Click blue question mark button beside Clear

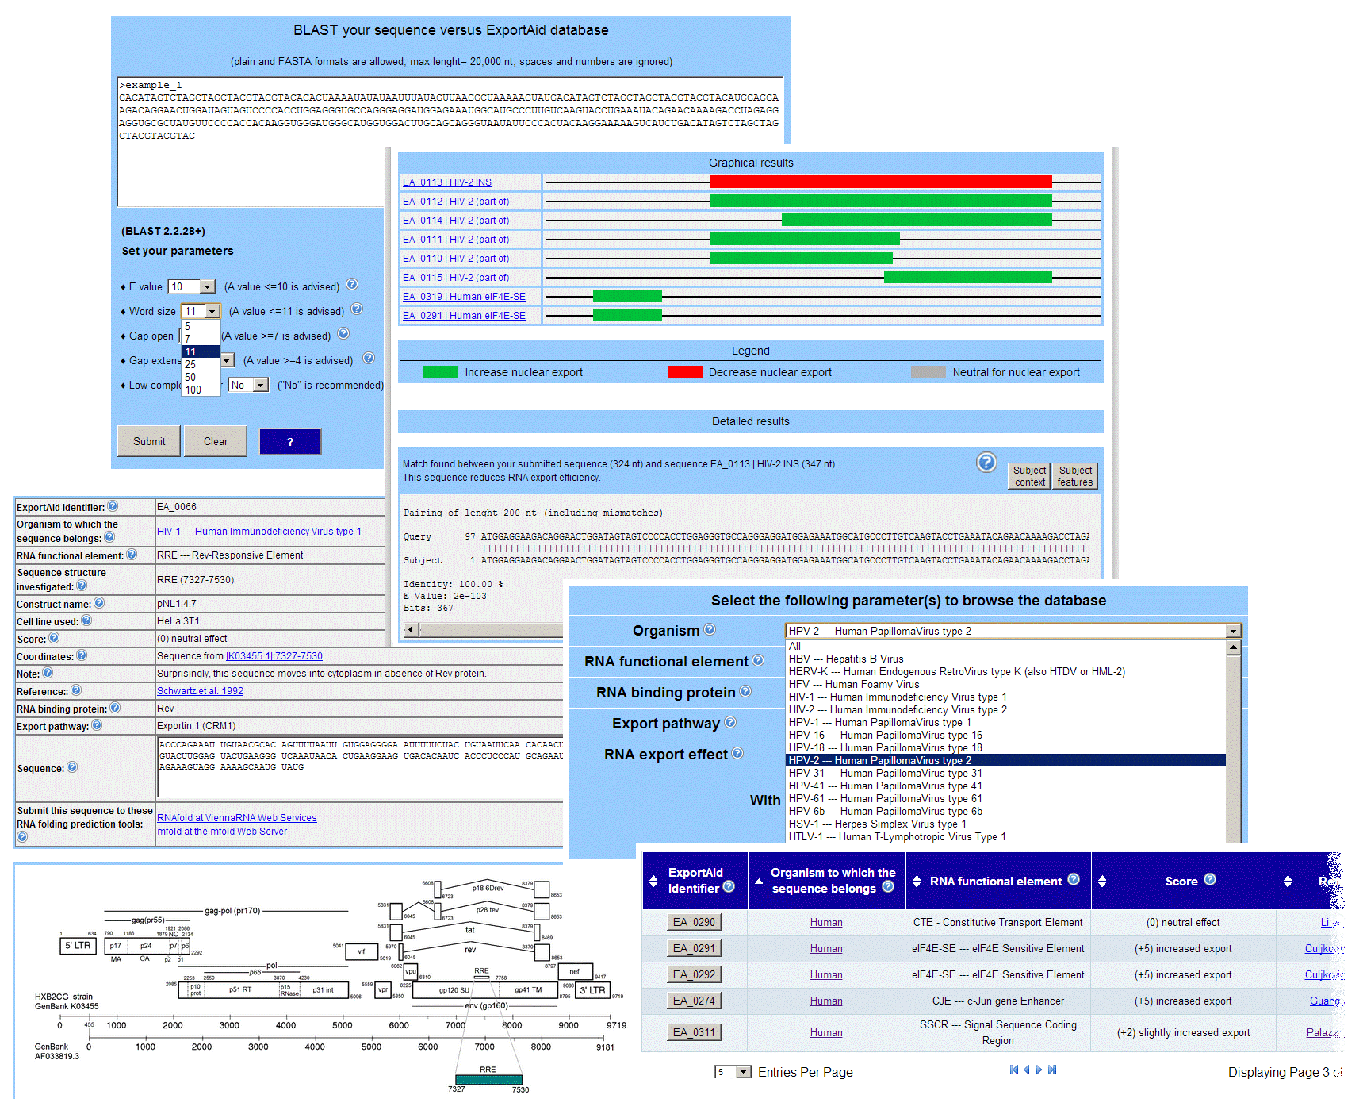coord(290,442)
